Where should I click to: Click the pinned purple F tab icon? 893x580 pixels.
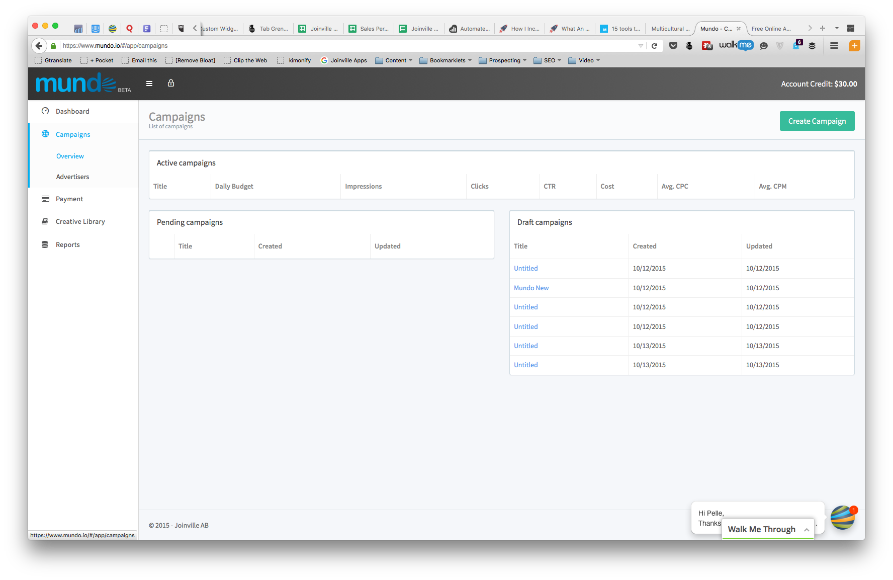pos(147,29)
